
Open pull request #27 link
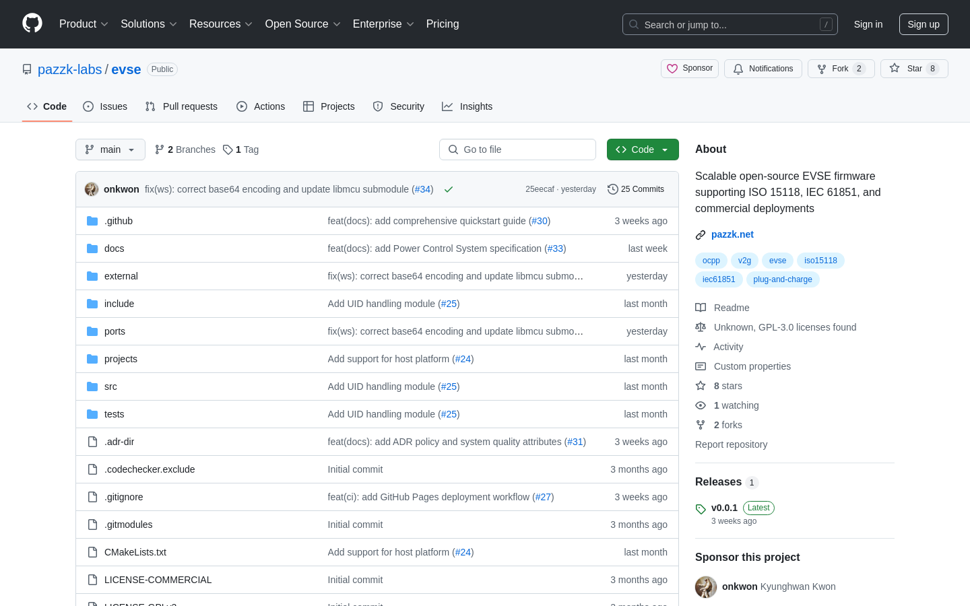tap(544, 497)
